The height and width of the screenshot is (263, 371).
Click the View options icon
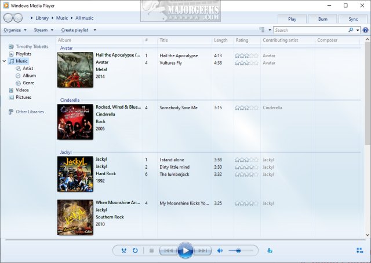pos(261,30)
